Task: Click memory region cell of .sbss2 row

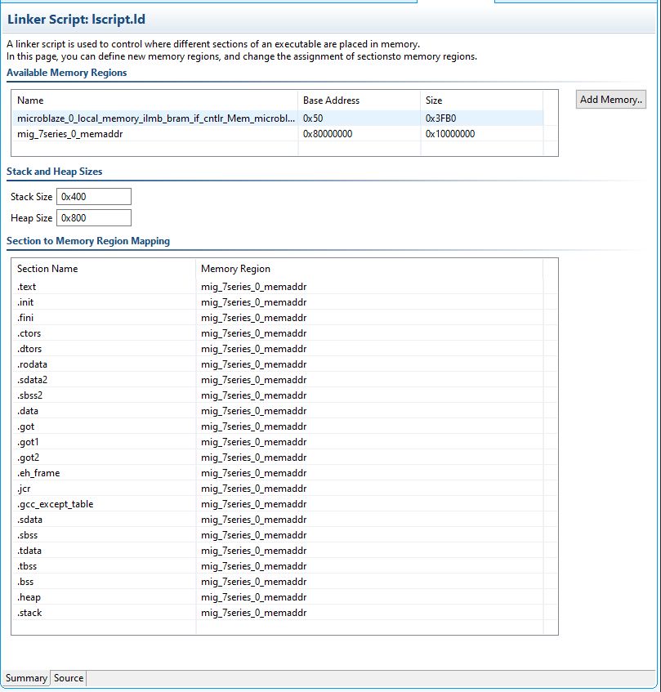Action: point(254,395)
